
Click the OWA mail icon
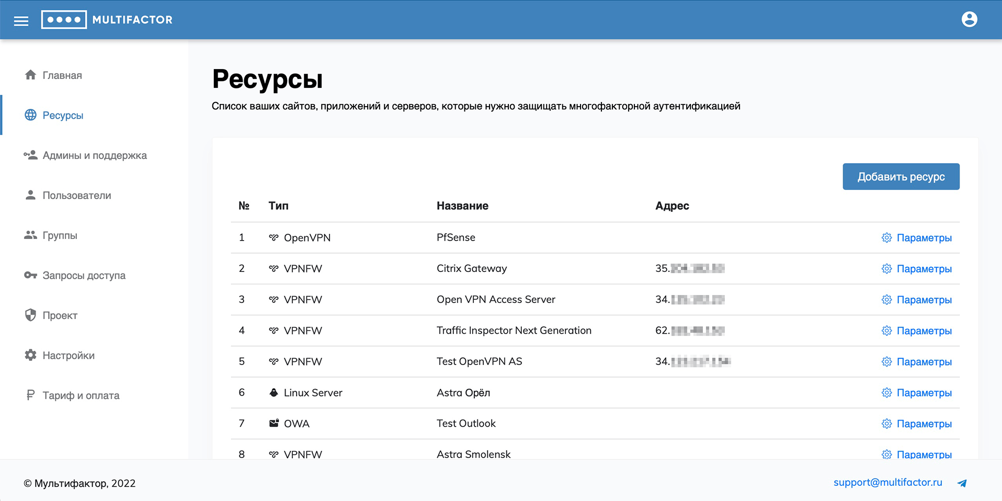point(274,424)
